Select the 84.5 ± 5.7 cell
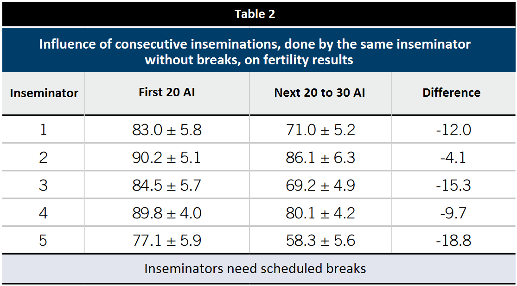The image size is (517, 286). click(167, 185)
